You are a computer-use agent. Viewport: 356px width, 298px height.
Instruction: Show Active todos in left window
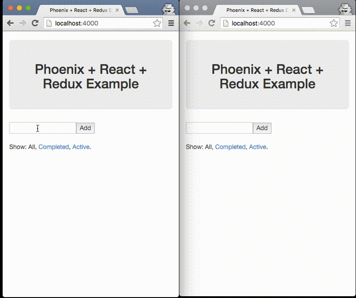(x=81, y=147)
